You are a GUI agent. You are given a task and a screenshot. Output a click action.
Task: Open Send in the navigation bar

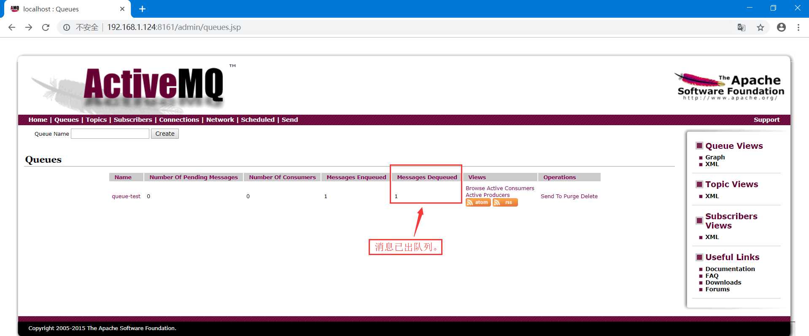click(x=290, y=120)
